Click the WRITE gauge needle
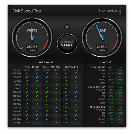 coord(32,31)
